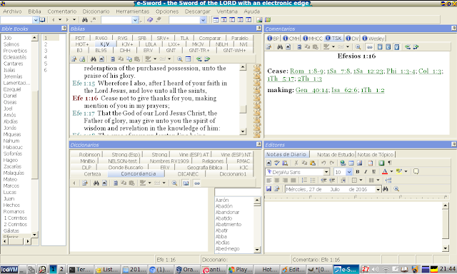Align text left in the notes editor

point(268,181)
